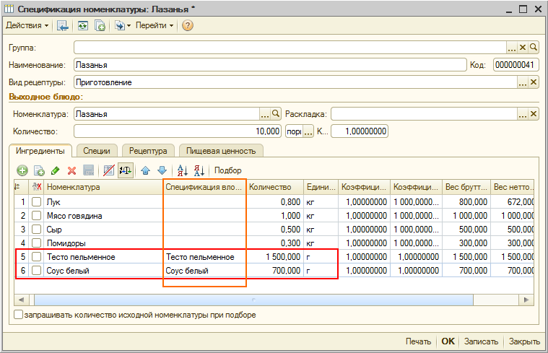
Task: Expand the Перейти dropdown menu
Action: [155, 26]
